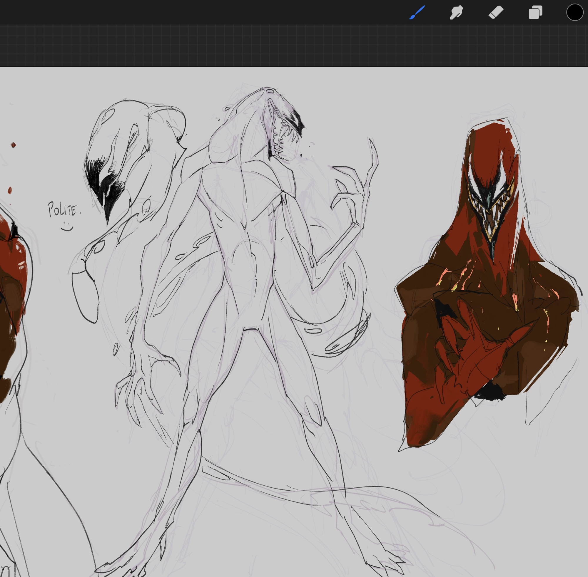
Task: Select the Smudge finger tool
Action: point(456,13)
